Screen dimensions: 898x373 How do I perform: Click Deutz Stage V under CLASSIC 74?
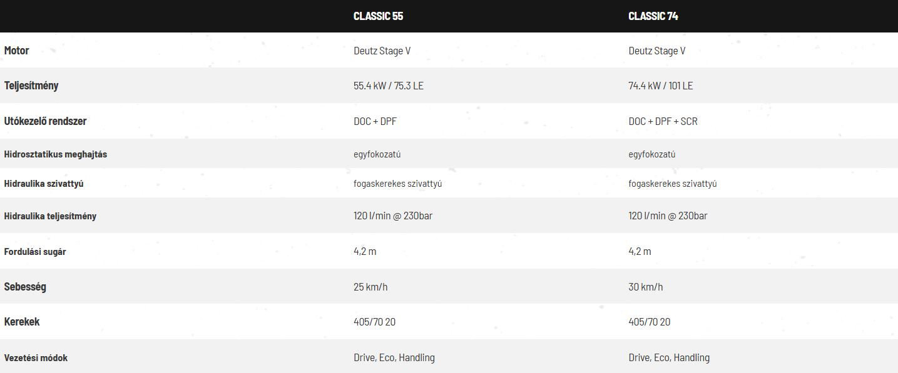(x=657, y=51)
